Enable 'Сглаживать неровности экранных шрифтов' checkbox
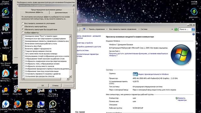 click(23, 74)
